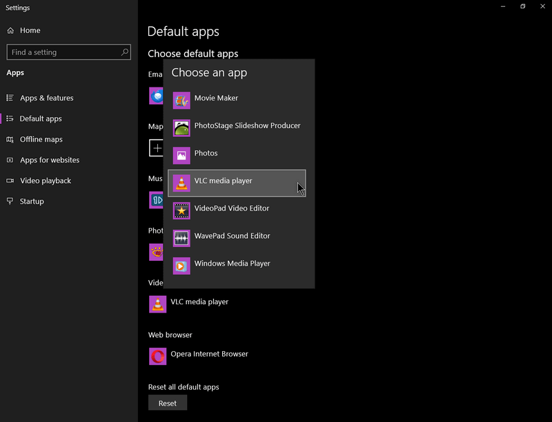This screenshot has height=422, width=552.
Task: Click the 'Choose an app' heading
Action: (x=209, y=72)
